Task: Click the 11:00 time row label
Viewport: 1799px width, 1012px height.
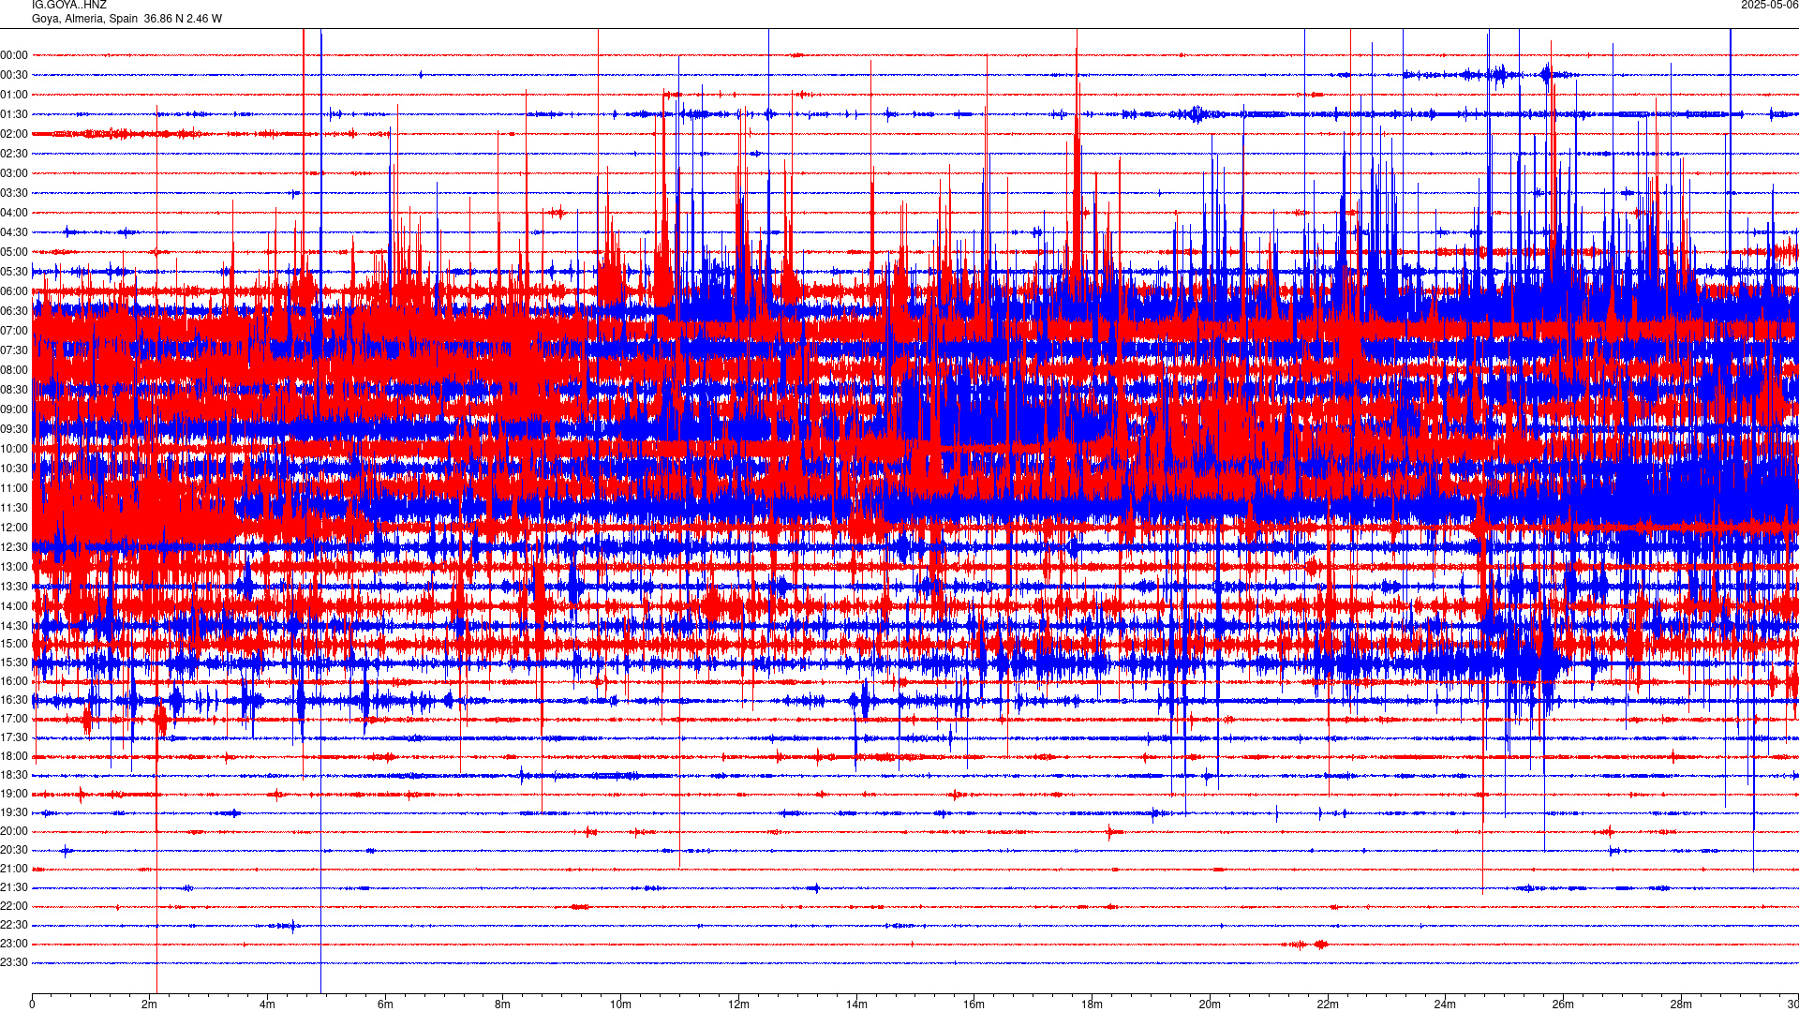Action: point(14,488)
